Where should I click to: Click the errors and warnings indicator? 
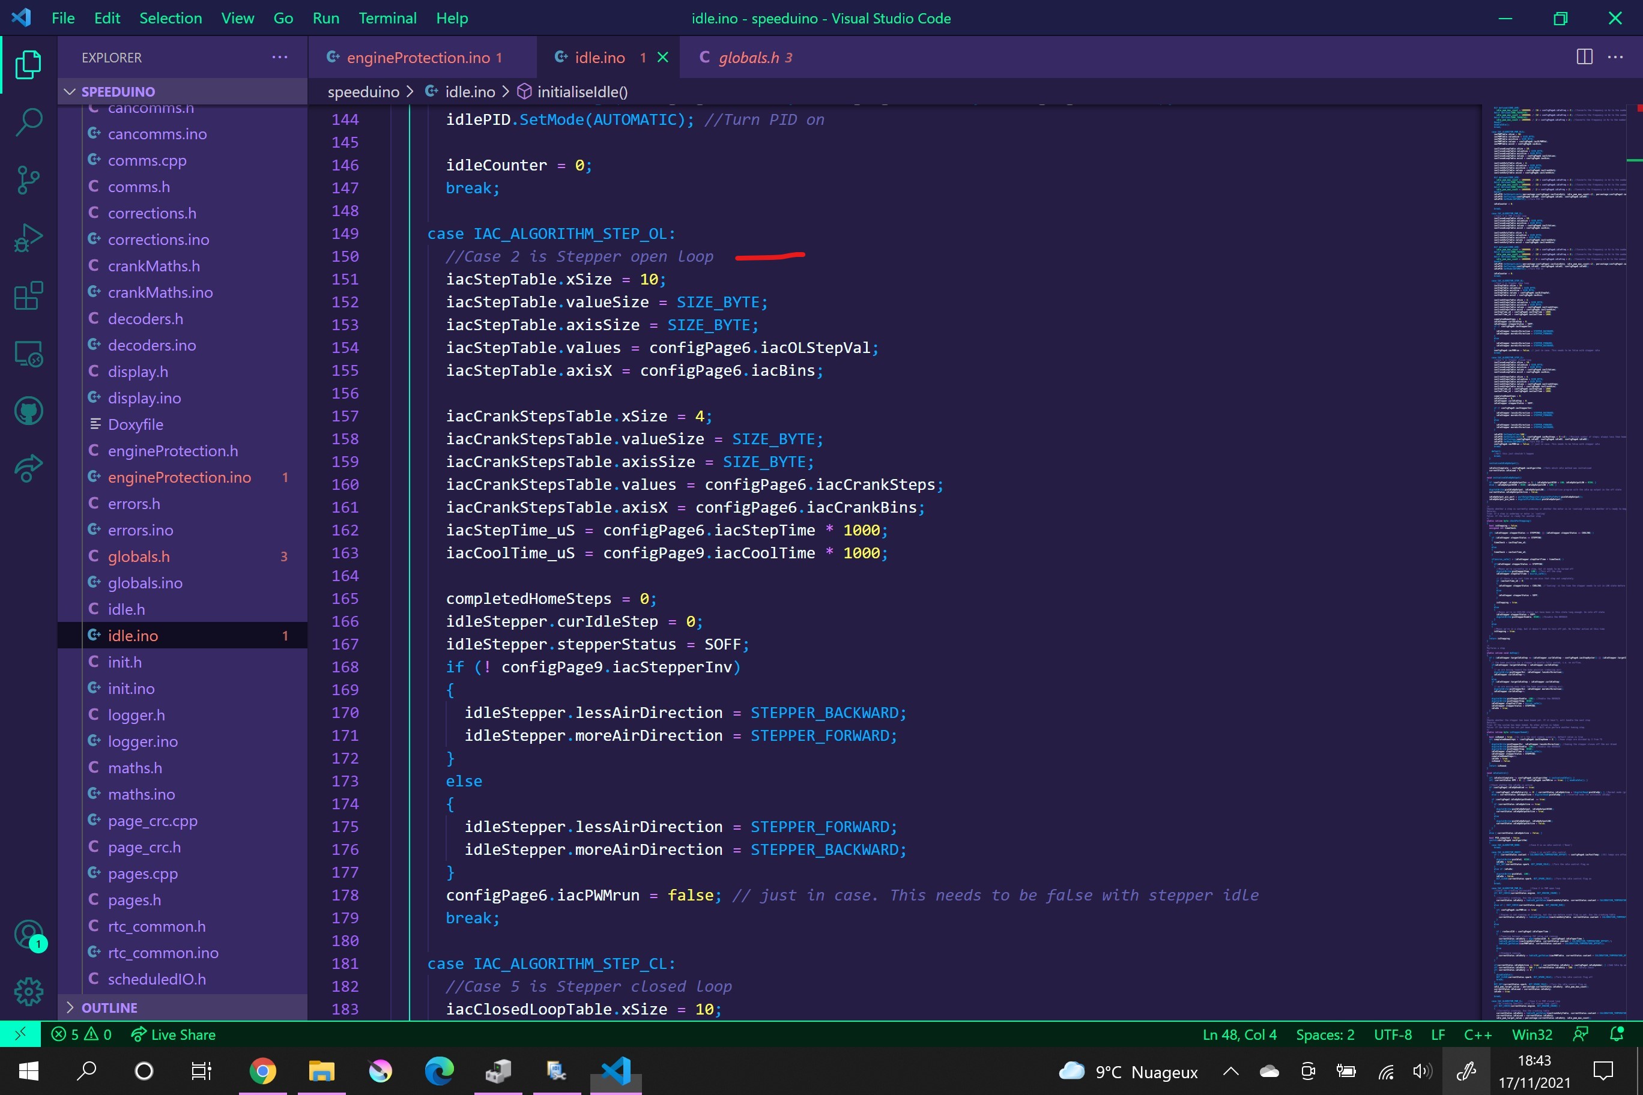coord(82,1034)
